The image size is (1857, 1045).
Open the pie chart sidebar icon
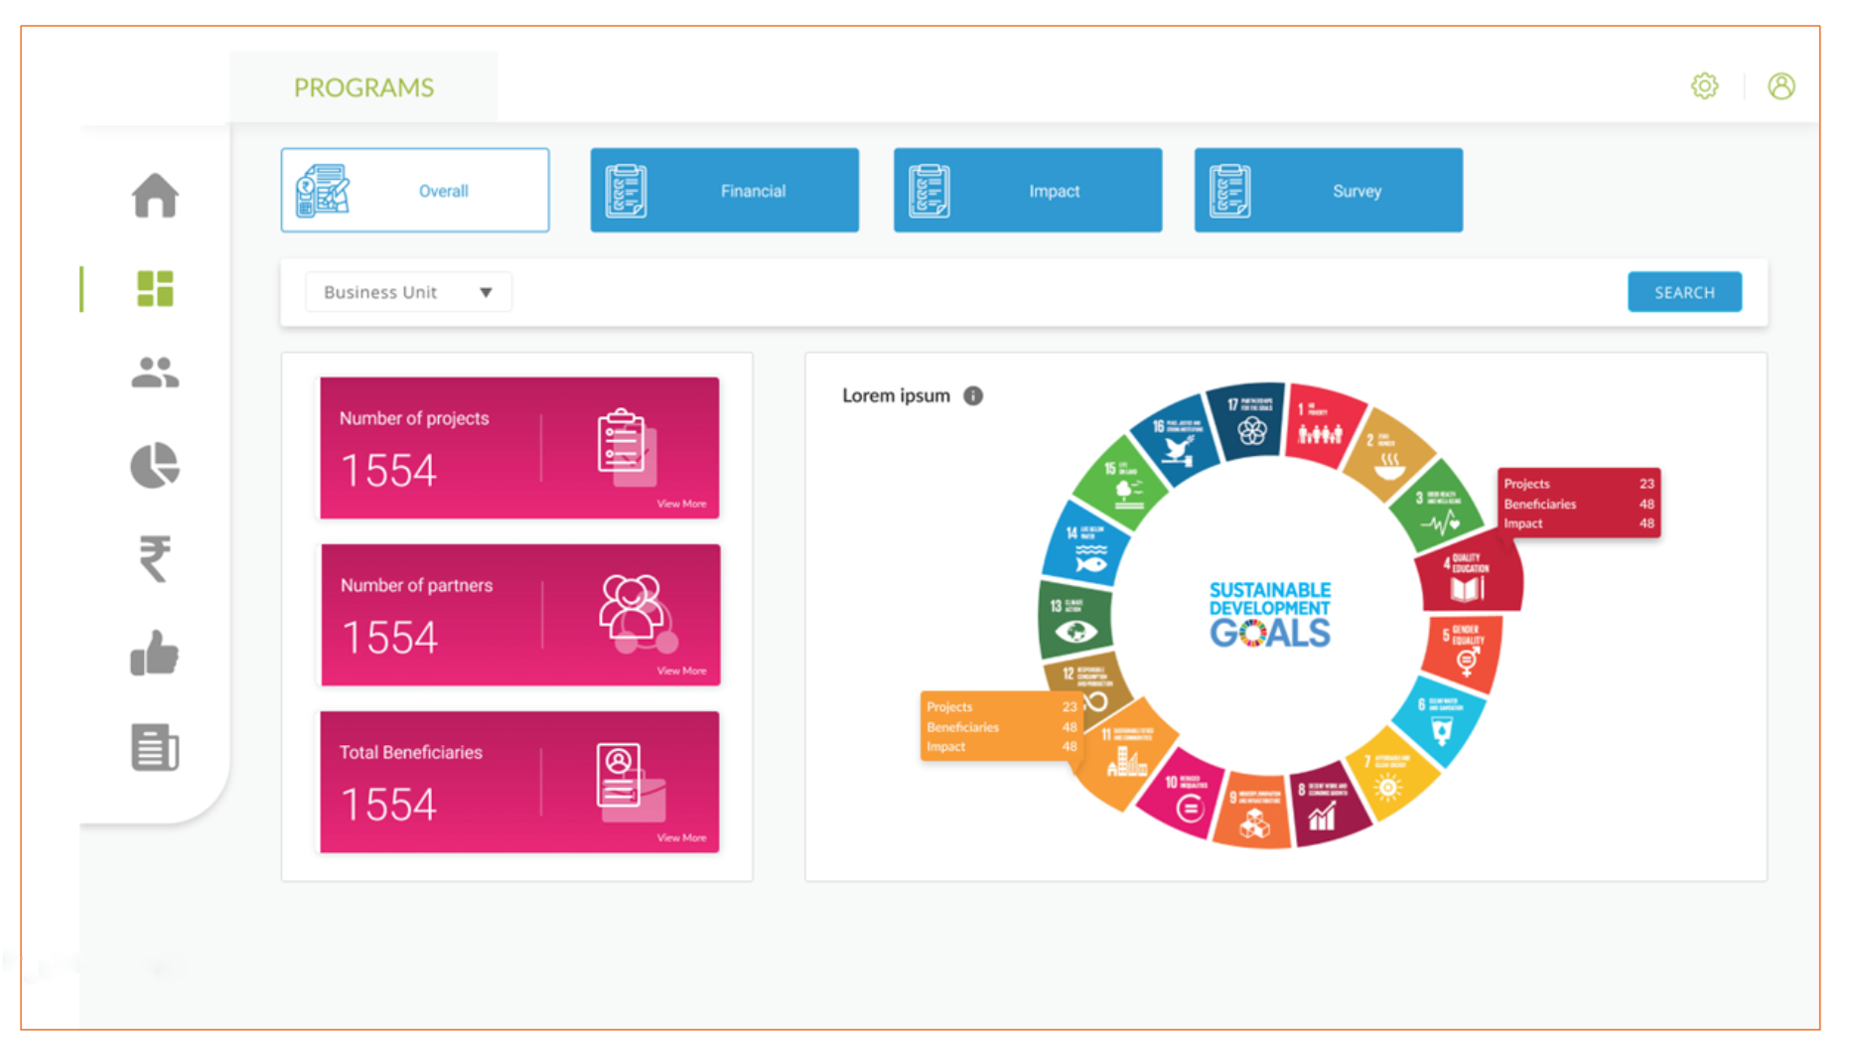155,465
